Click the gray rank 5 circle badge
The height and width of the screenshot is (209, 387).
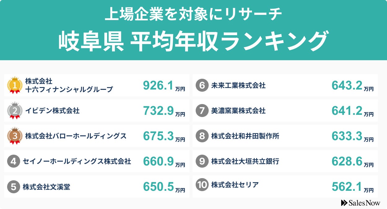pos(13,187)
